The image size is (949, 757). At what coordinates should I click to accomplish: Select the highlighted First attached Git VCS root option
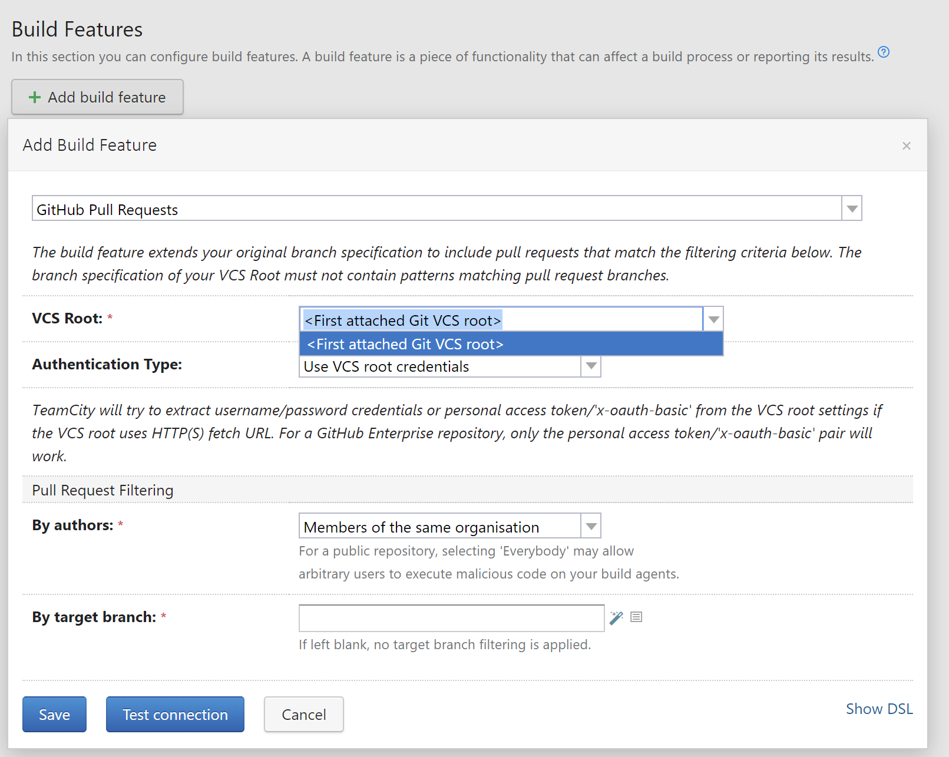coord(511,344)
